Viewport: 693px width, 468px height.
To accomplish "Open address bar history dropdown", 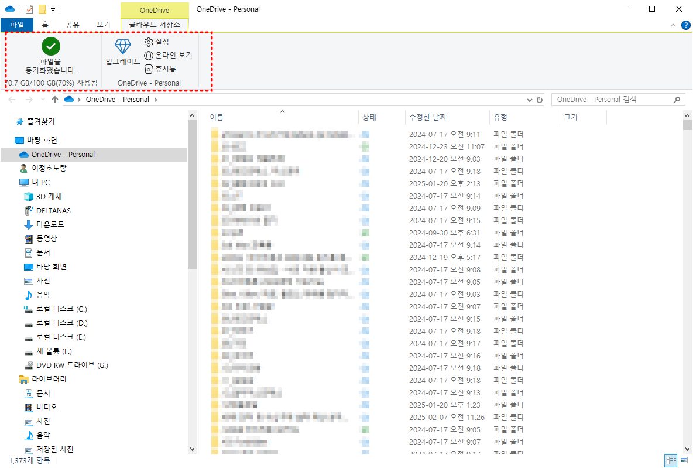I will (530, 100).
